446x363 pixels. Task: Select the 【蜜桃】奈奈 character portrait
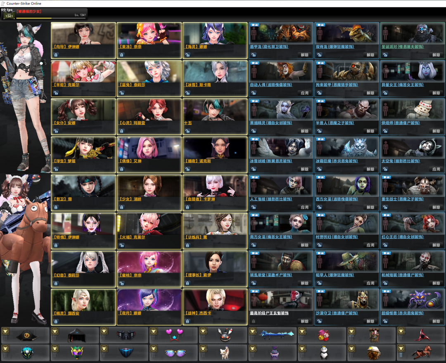pos(149,262)
